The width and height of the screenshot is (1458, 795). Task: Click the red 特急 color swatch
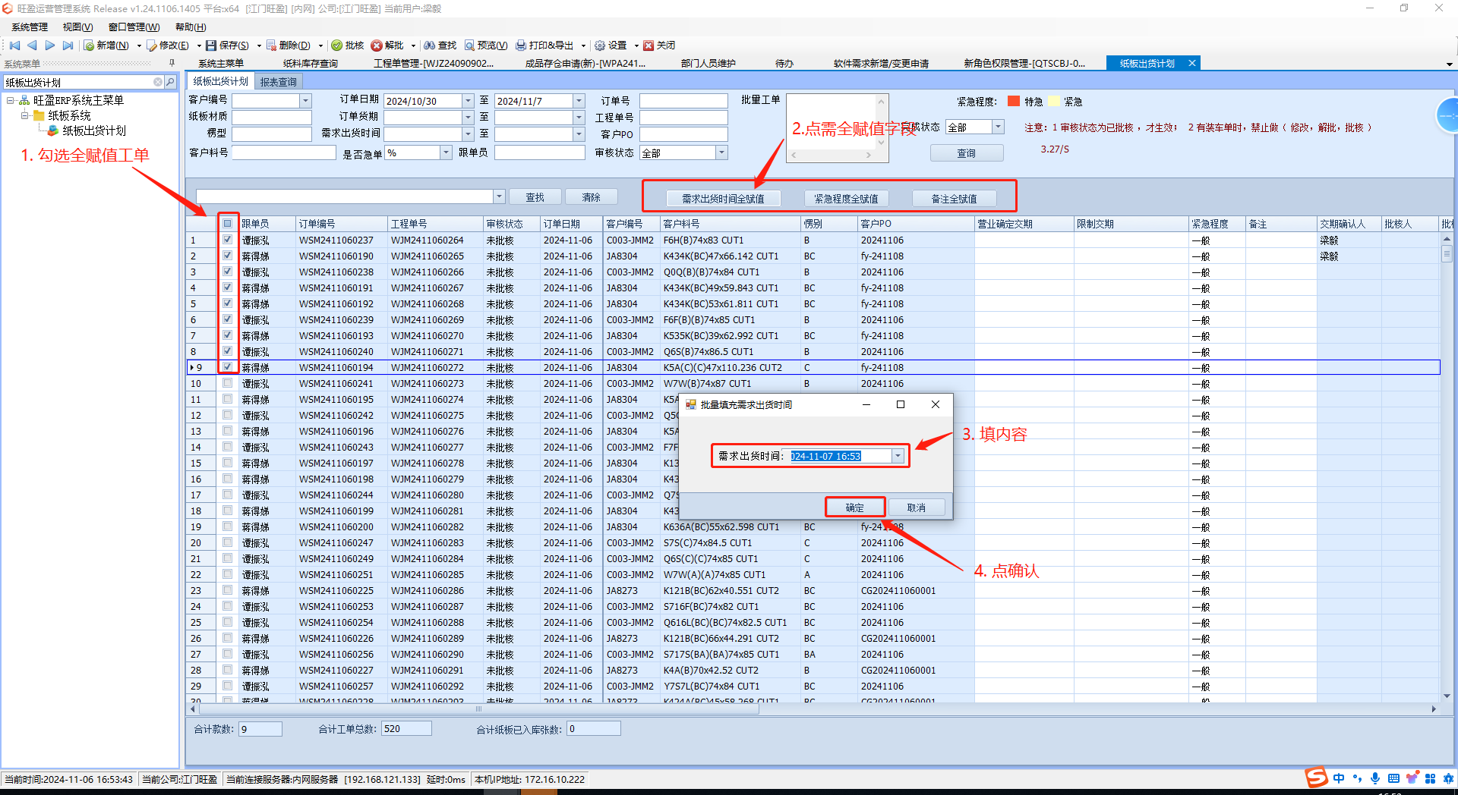1014,101
